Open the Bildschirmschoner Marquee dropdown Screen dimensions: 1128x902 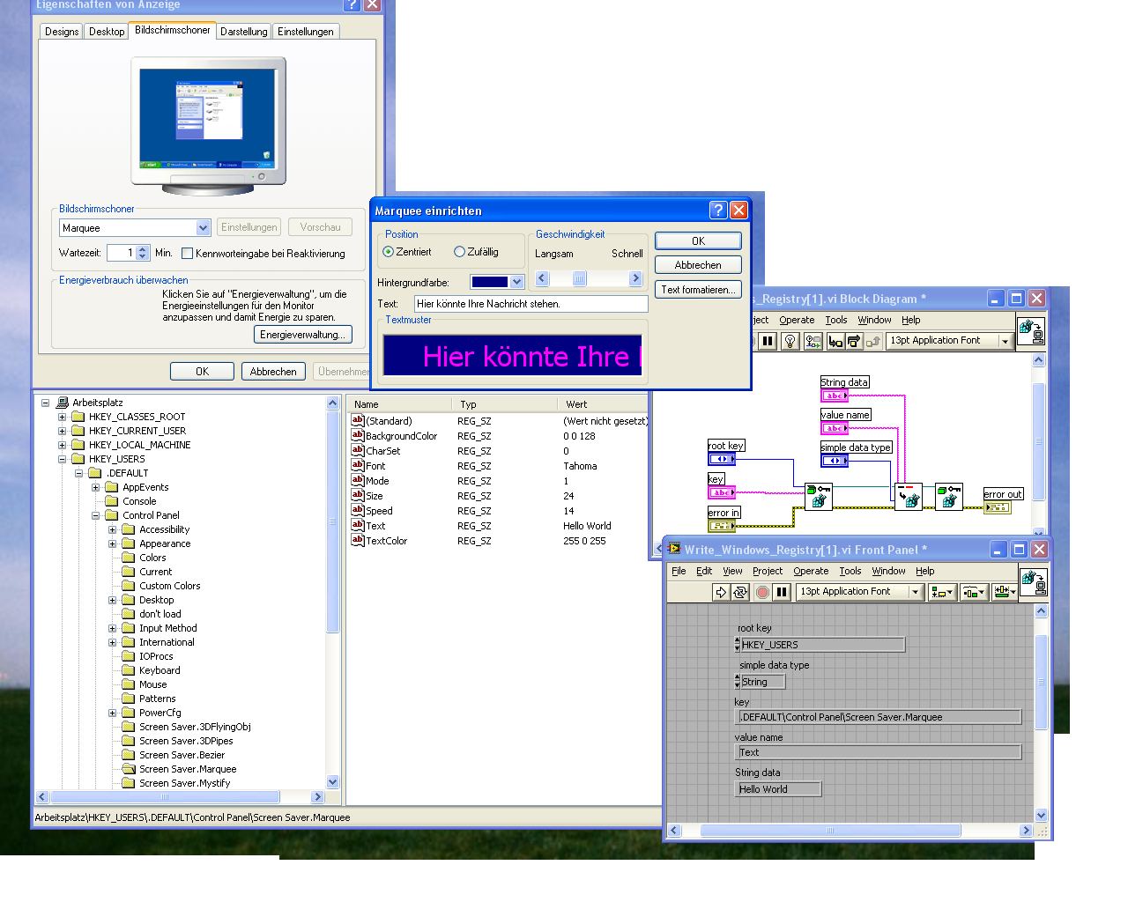[203, 228]
